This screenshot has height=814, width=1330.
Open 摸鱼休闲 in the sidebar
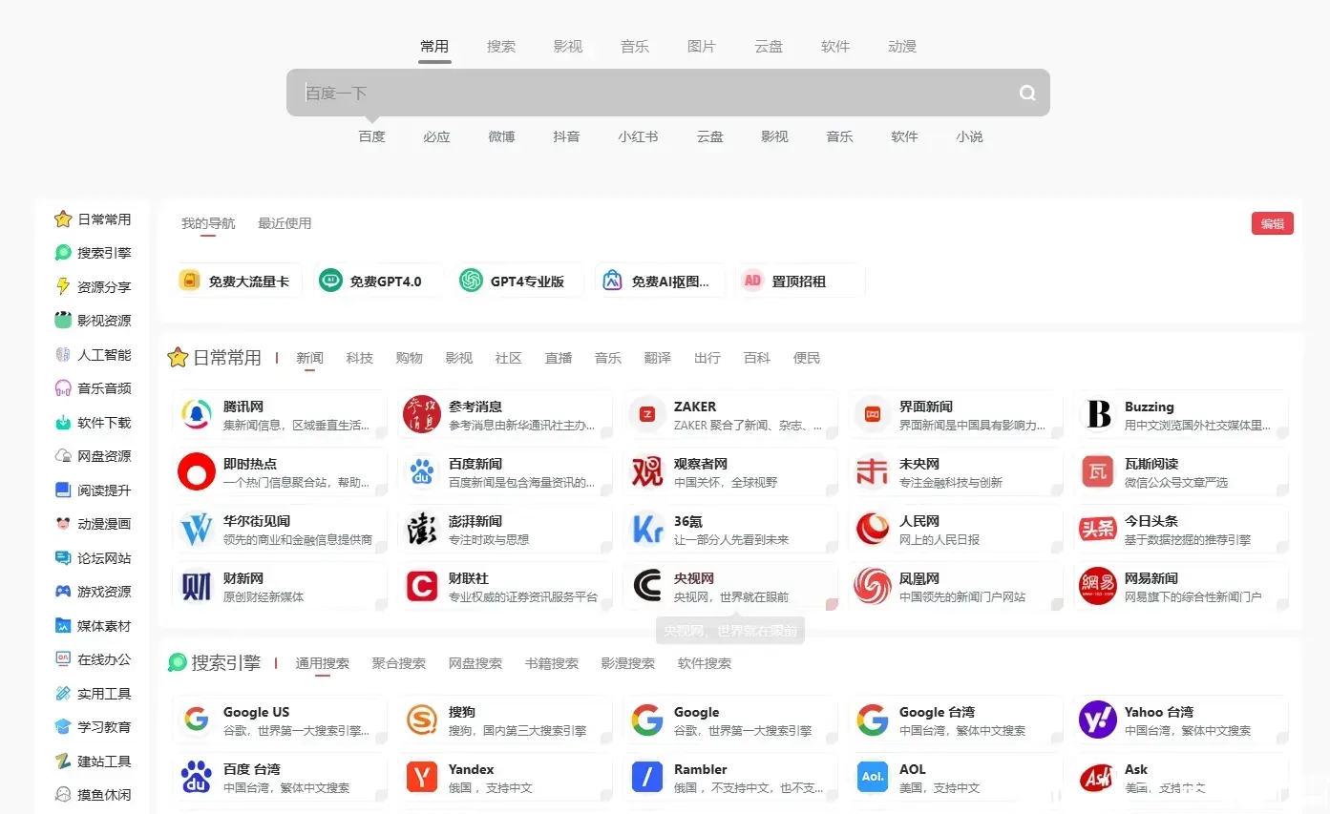pyautogui.click(x=94, y=795)
